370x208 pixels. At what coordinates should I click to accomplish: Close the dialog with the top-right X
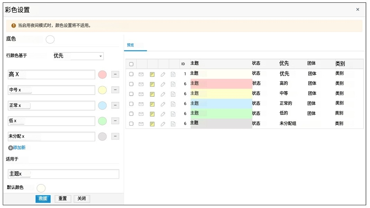(358, 10)
